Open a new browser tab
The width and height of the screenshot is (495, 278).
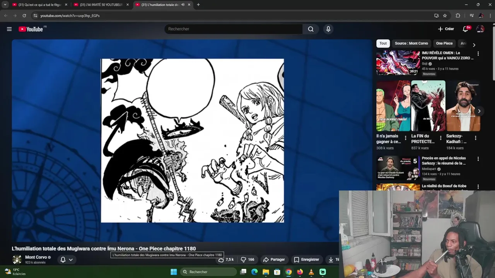pyautogui.click(x=198, y=5)
